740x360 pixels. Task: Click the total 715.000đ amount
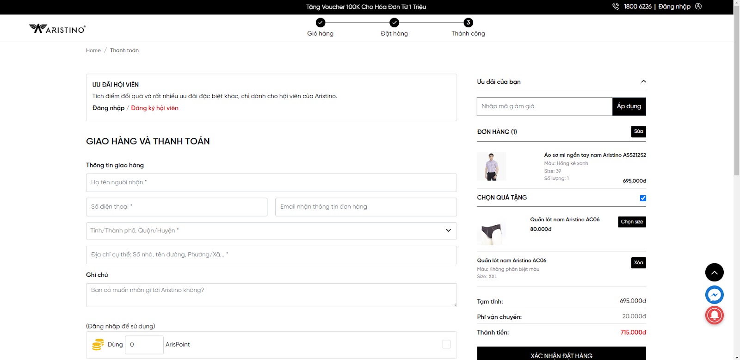pos(633,332)
